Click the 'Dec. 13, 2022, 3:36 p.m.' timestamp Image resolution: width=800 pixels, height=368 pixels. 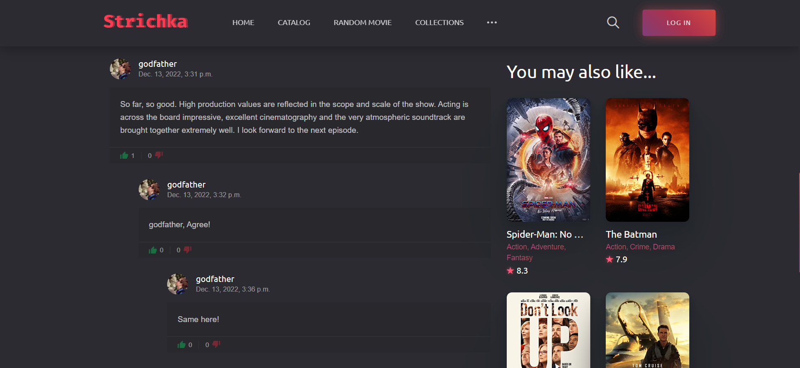233,289
